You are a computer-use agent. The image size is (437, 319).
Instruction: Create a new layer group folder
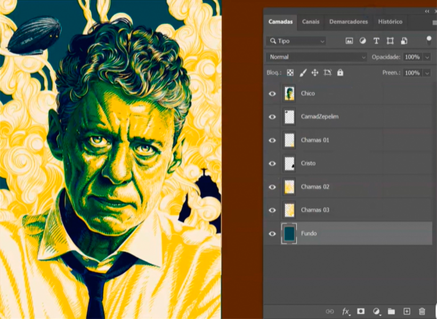coord(391,311)
